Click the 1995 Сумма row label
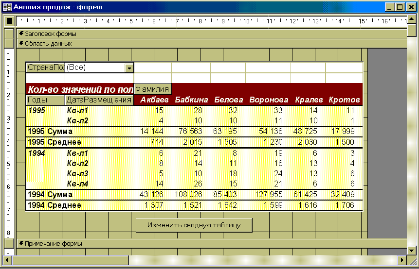This screenshot has width=419, height=269. (50, 132)
